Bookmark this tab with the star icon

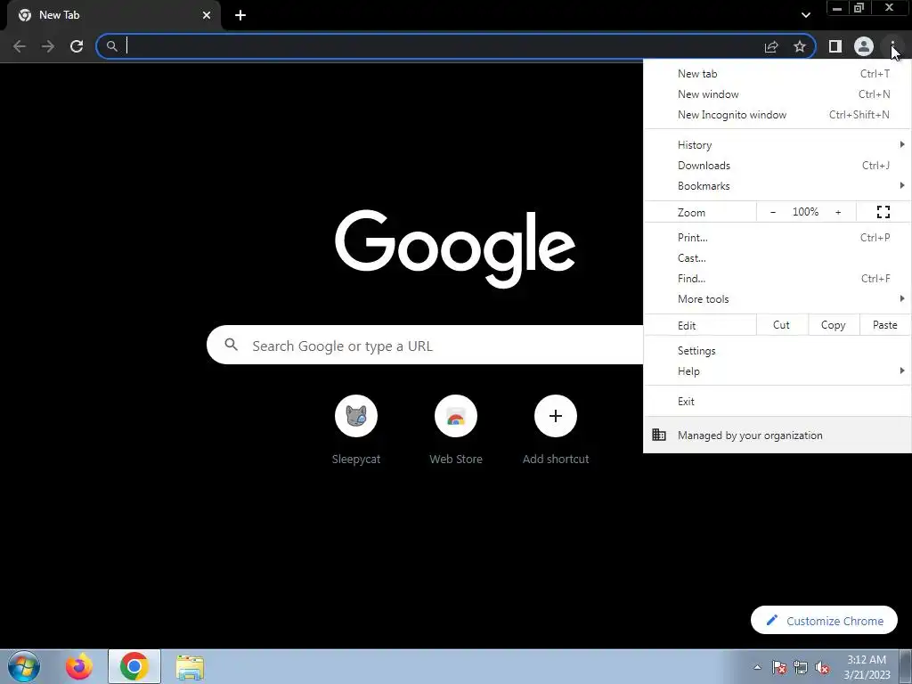click(800, 46)
